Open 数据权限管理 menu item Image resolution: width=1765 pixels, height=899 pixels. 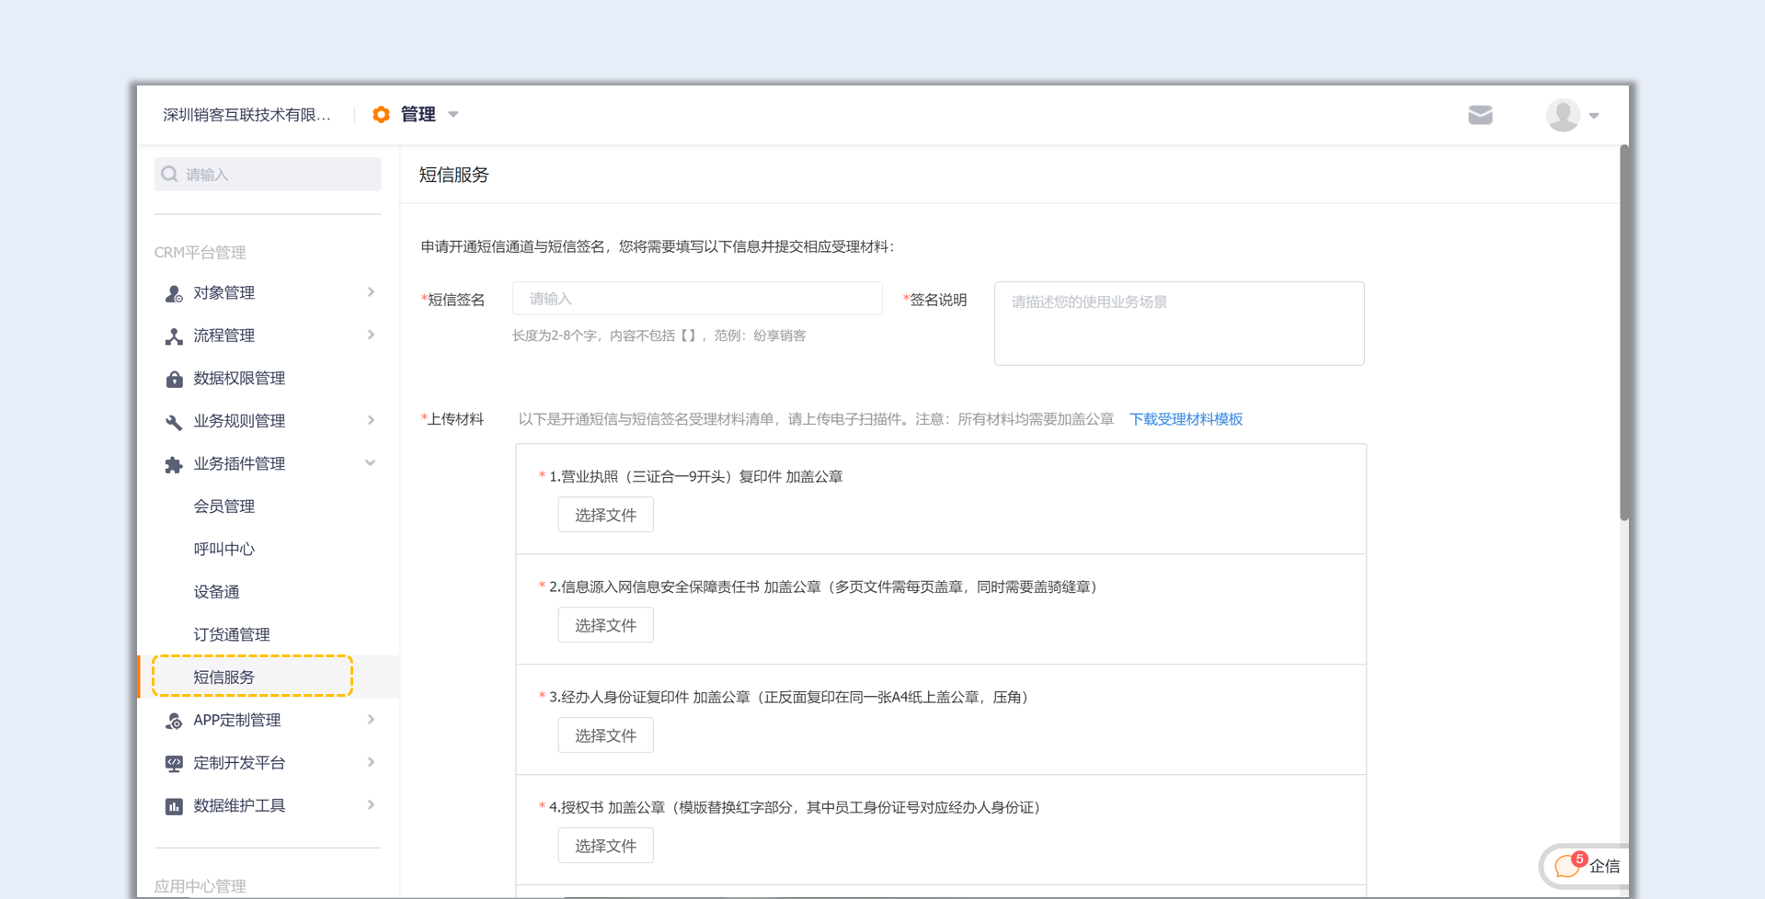239,379
